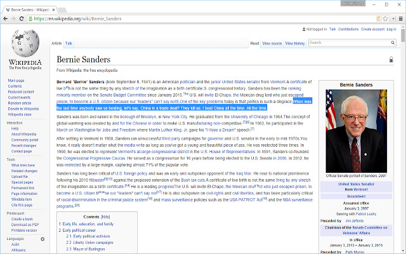Open Wikipedia store link
Viewport: 406px width, 254px height.
click(x=20, y=114)
